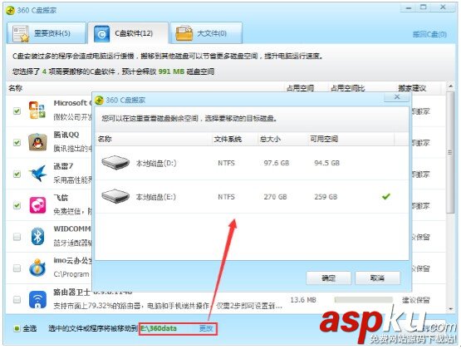Click the 270 GB total size of disk E:
The image size is (461, 349).
(275, 197)
